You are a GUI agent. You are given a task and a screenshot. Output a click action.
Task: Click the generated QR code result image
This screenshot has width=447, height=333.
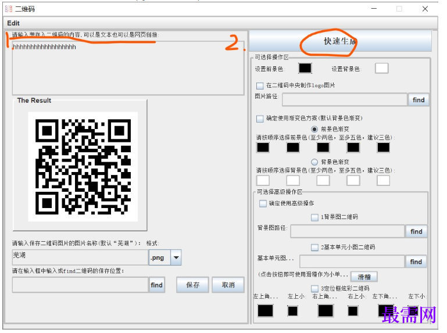pyautogui.click(x=83, y=167)
